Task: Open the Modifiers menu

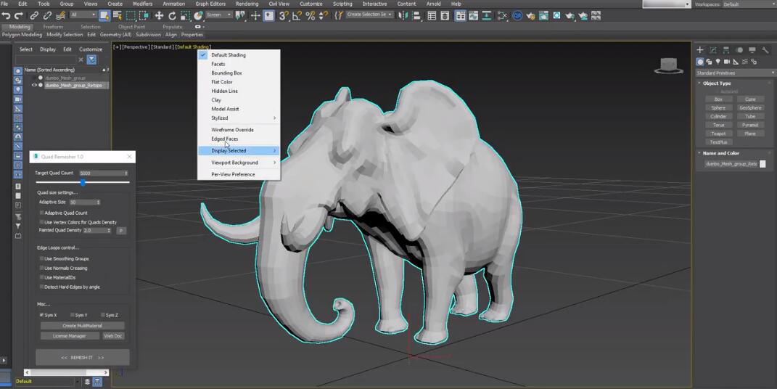Action: click(x=143, y=4)
